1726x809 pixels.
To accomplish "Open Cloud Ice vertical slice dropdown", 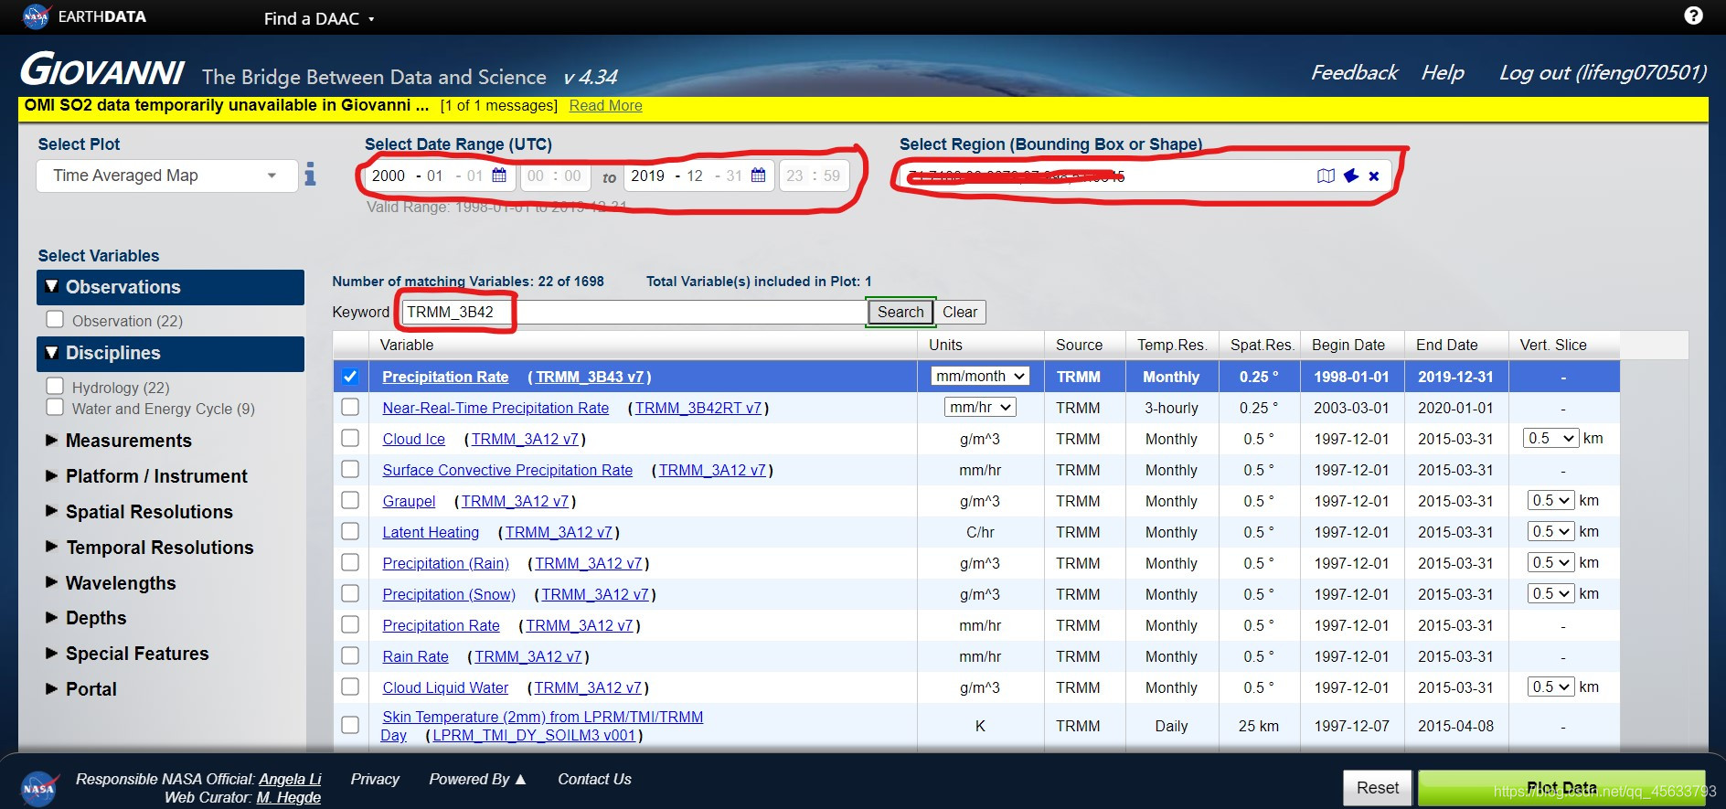I will (1551, 438).
